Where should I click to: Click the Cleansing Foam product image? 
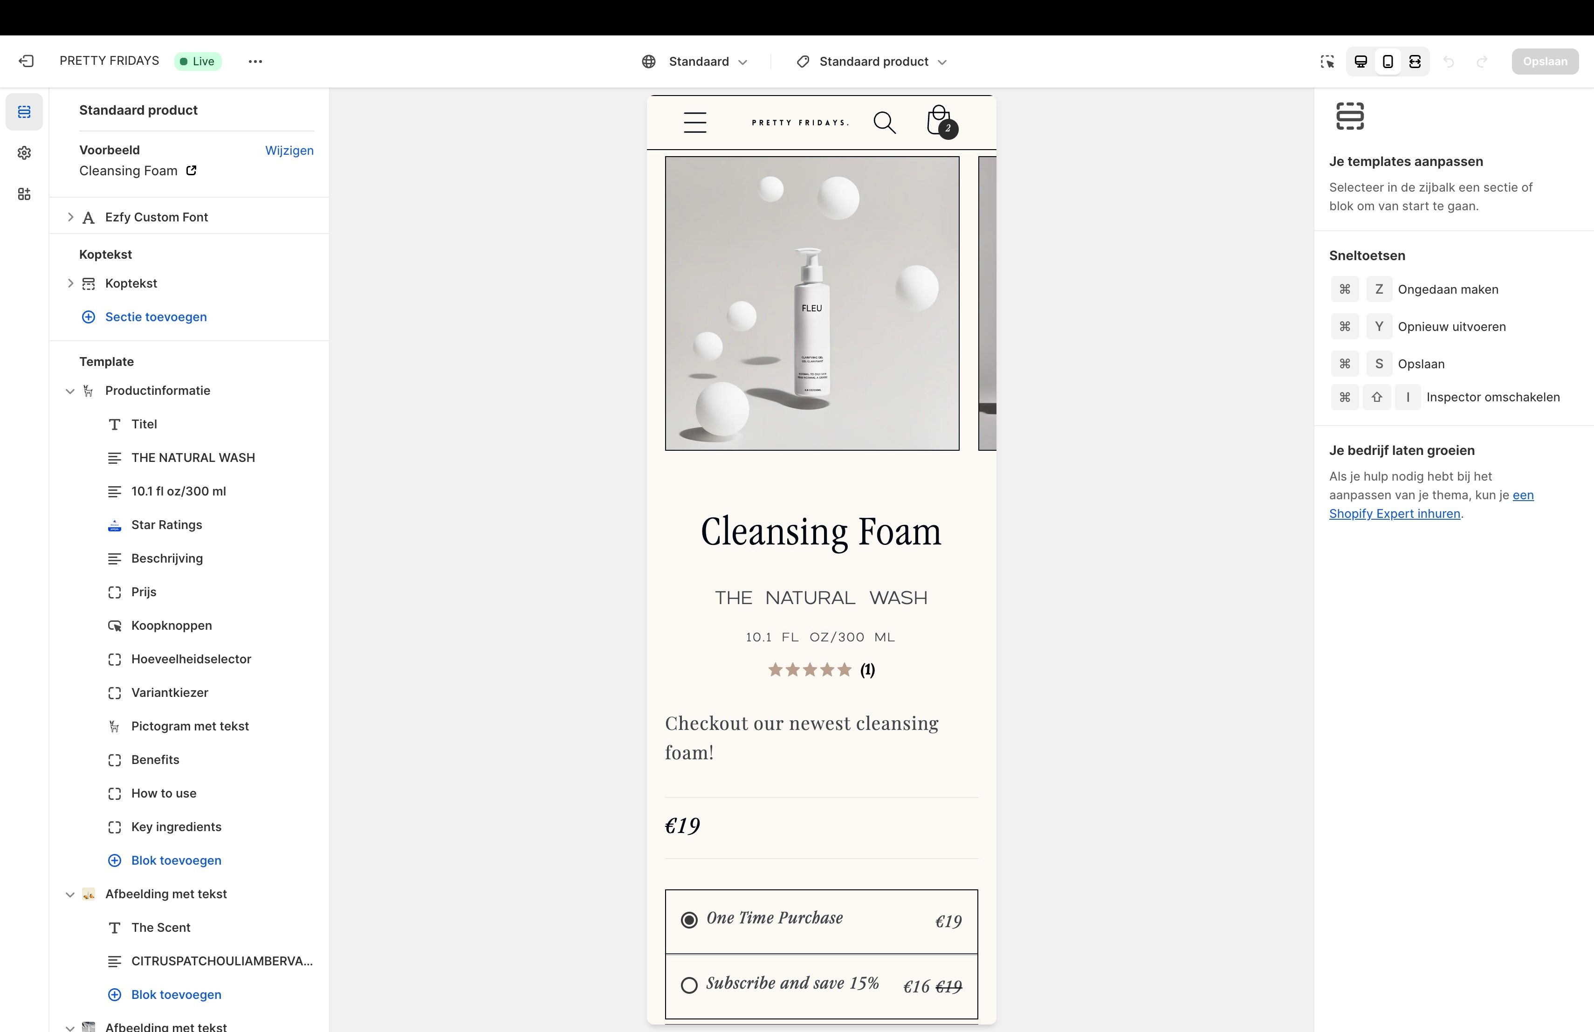811,303
